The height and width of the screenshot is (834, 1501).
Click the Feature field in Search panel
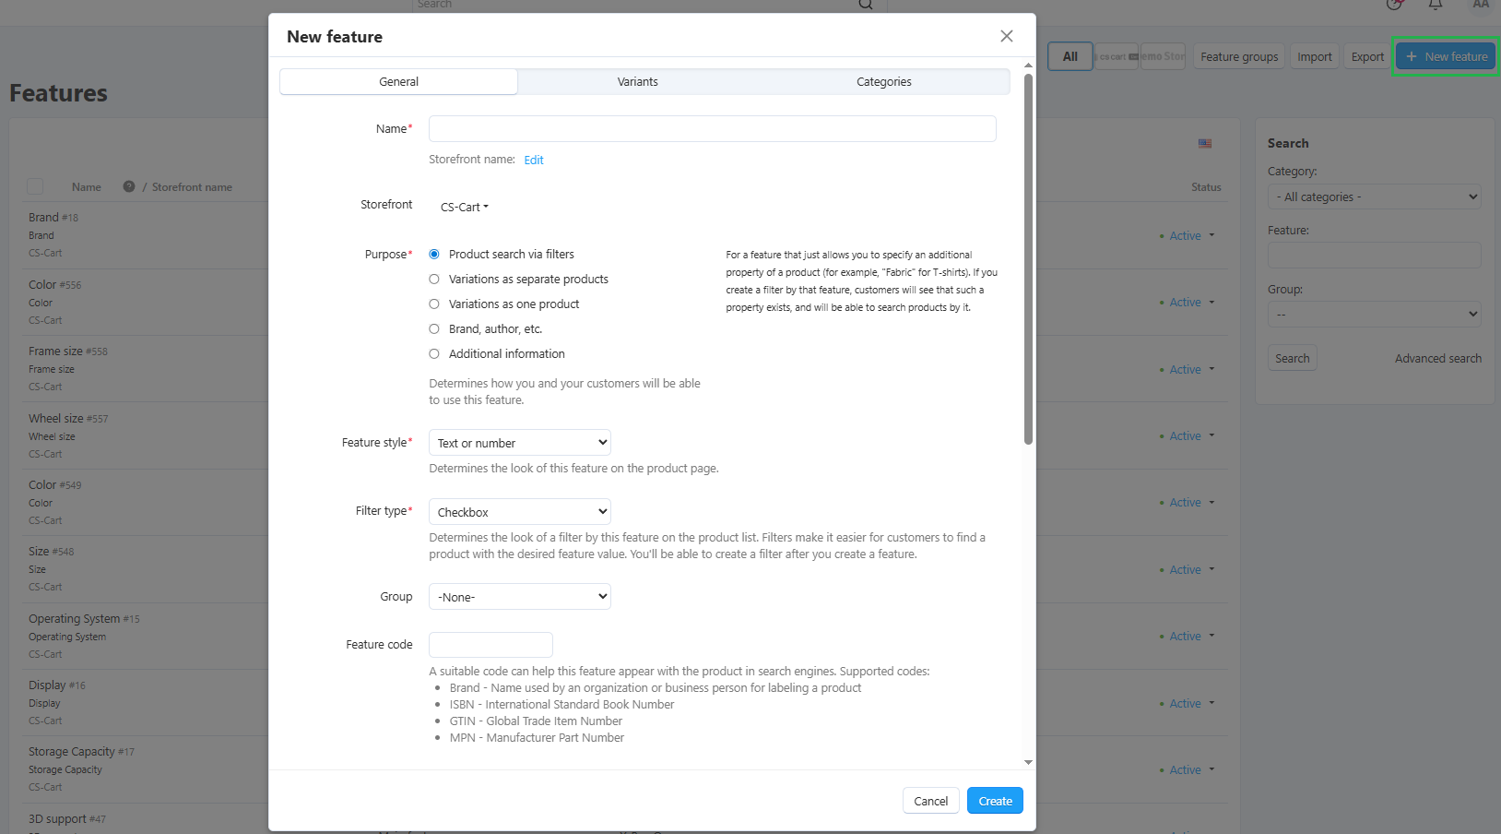1375,256
